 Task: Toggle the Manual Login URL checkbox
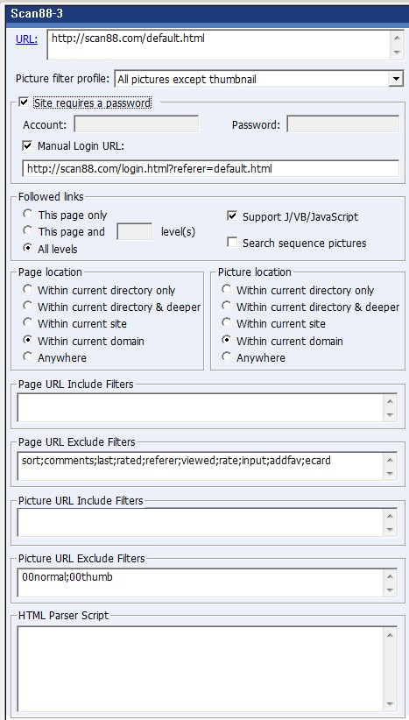(27, 145)
